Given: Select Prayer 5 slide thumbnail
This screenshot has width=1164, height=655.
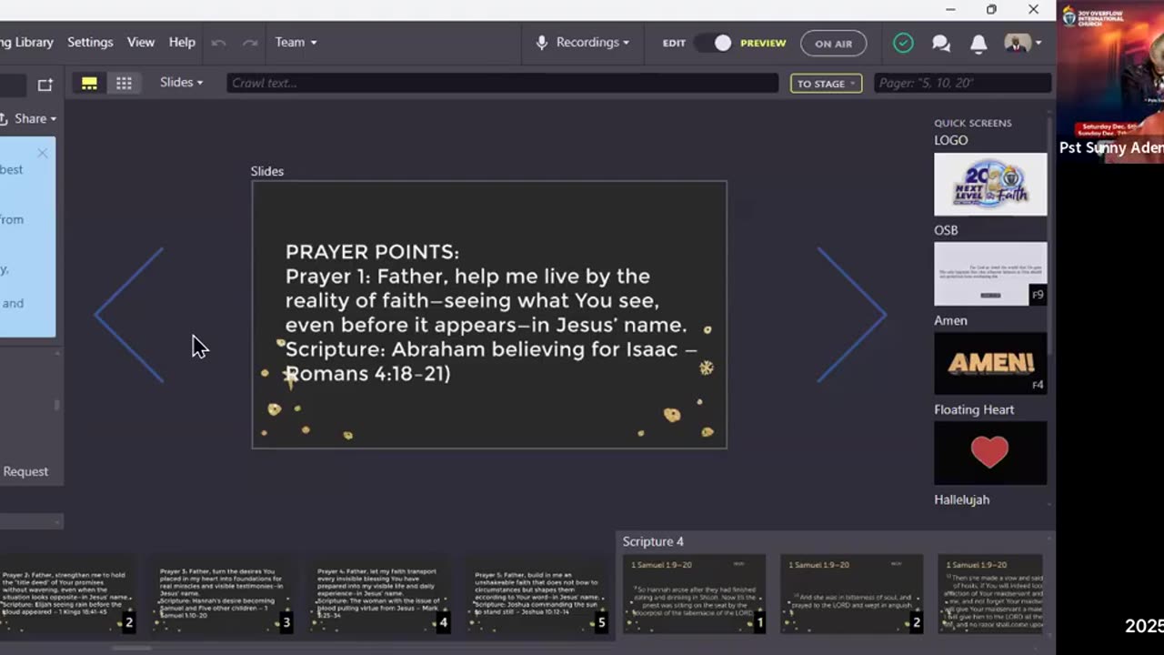Looking at the screenshot, I should 537,593.
